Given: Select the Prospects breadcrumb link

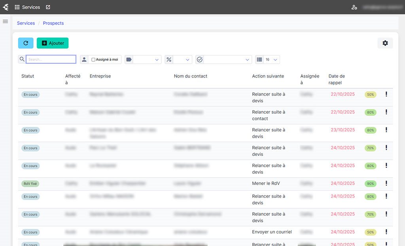Looking at the screenshot, I should point(53,23).
